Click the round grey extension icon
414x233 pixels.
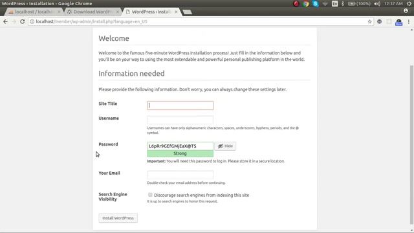point(380,21)
